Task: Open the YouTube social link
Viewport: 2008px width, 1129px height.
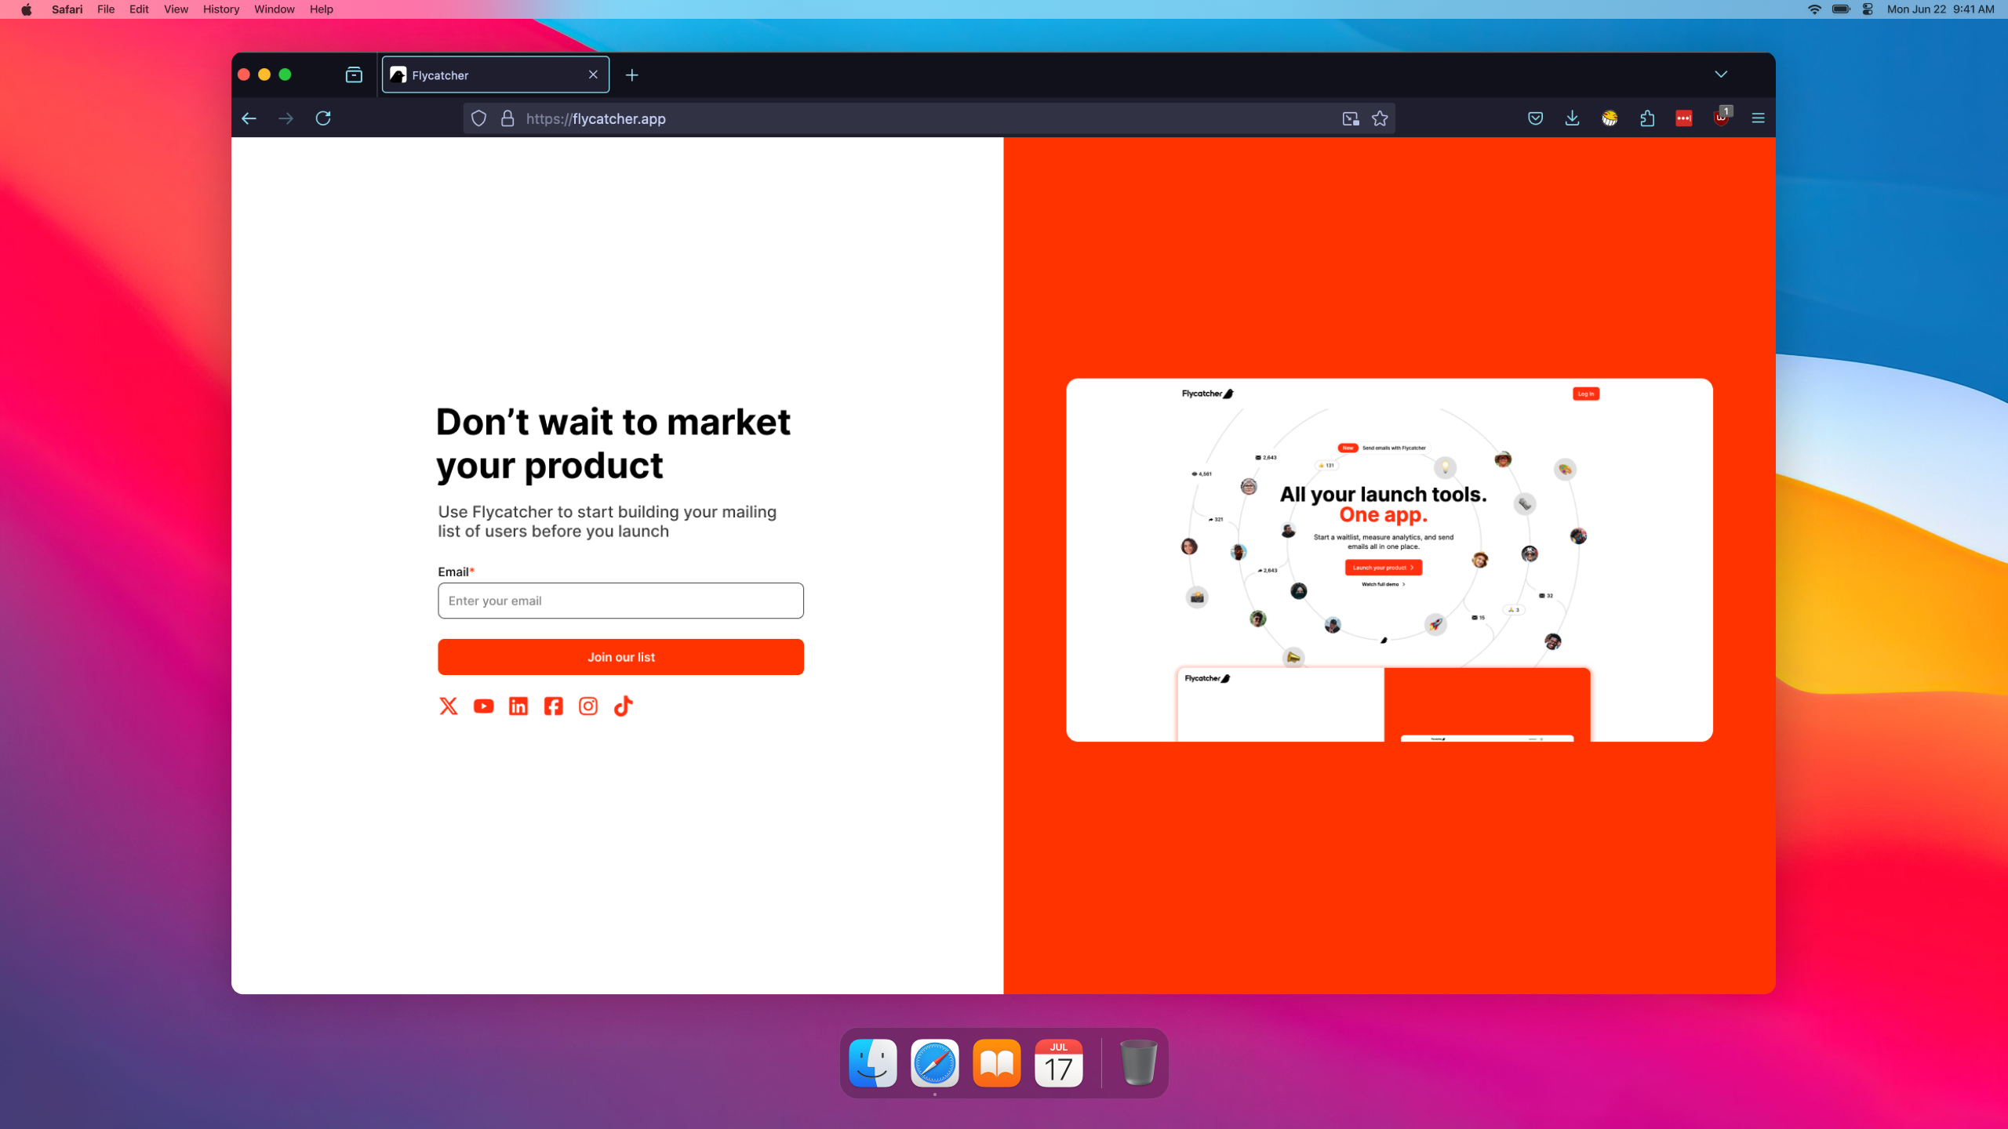Action: (x=483, y=706)
